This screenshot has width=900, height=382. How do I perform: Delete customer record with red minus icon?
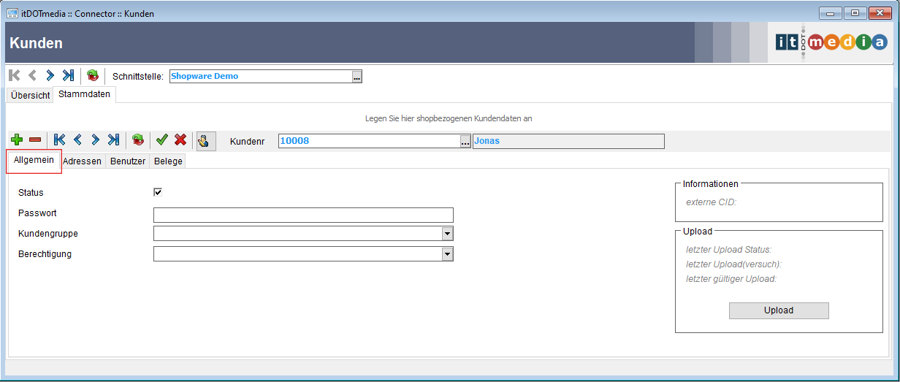pyautogui.click(x=34, y=140)
